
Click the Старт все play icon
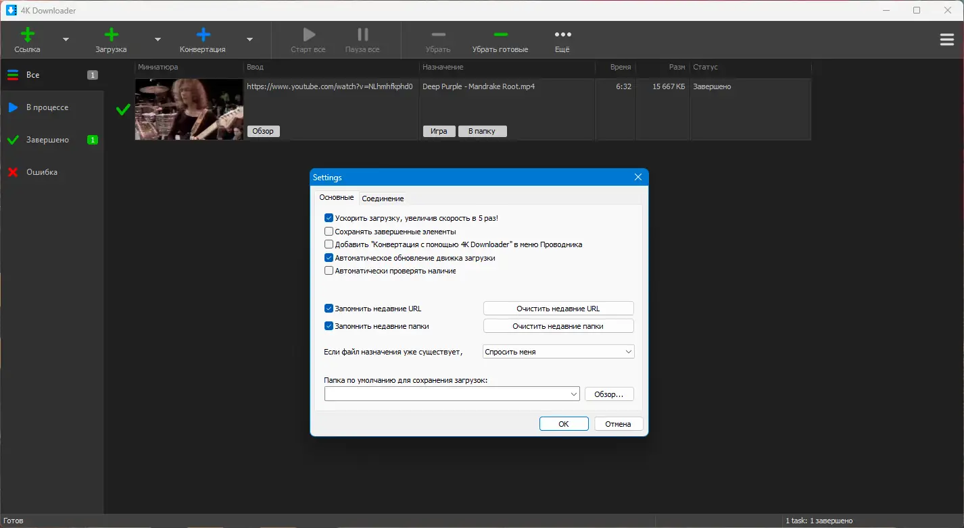[309, 34]
